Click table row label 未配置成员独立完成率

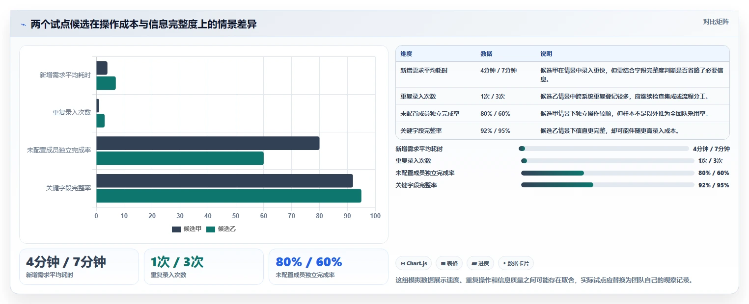point(430,113)
